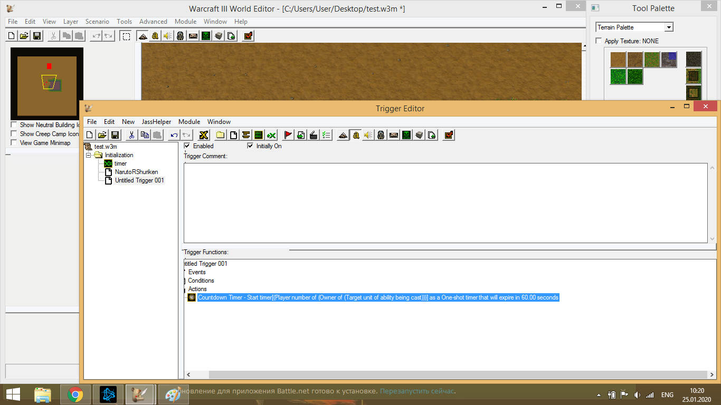Open Campaign Editor from World Editor main toolbar
Viewport: 721px width, 405px height.
[193, 36]
